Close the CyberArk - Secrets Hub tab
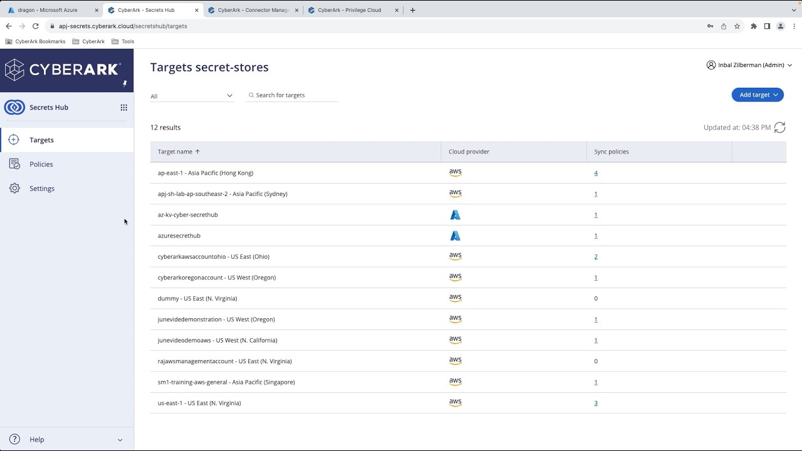This screenshot has width=802, height=451. pyautogui.click(x=196, y=10)
